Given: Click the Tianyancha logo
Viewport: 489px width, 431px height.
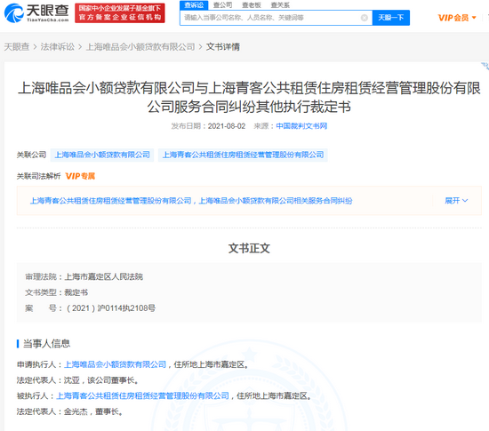Looking at the screenshot, I should (x=36, y=12).
